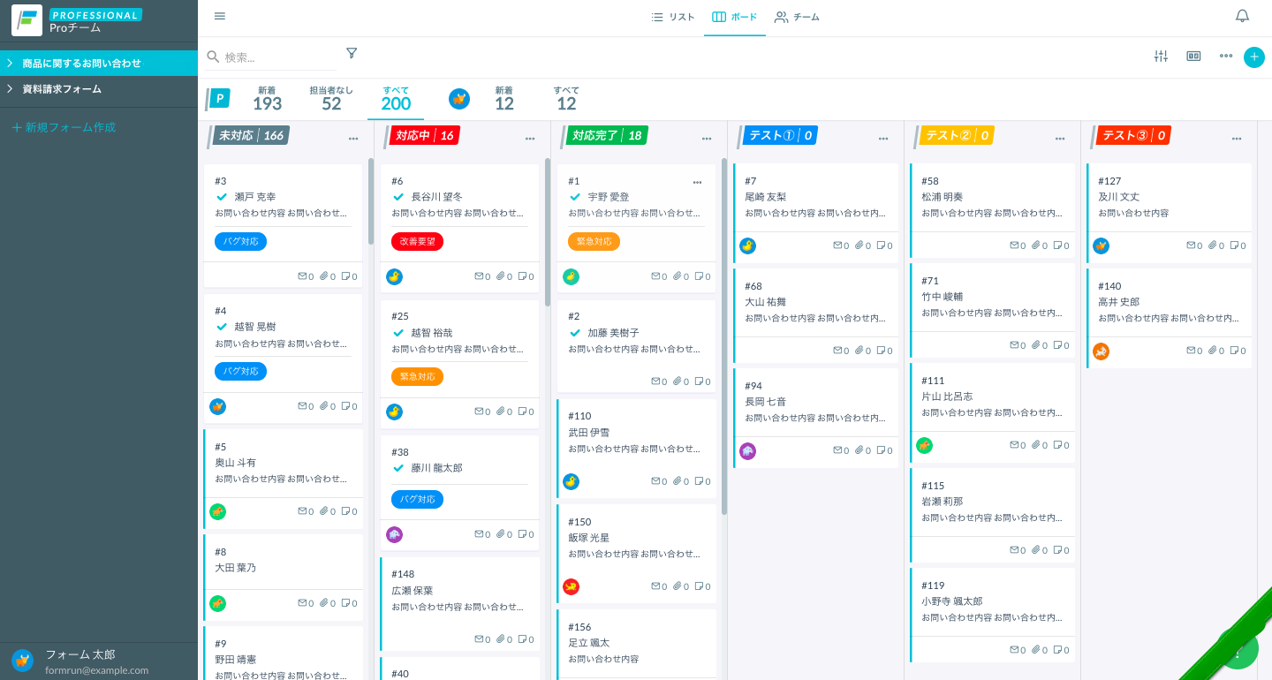
Task: Switch to the チーム tab
Action: click(797, 17)
